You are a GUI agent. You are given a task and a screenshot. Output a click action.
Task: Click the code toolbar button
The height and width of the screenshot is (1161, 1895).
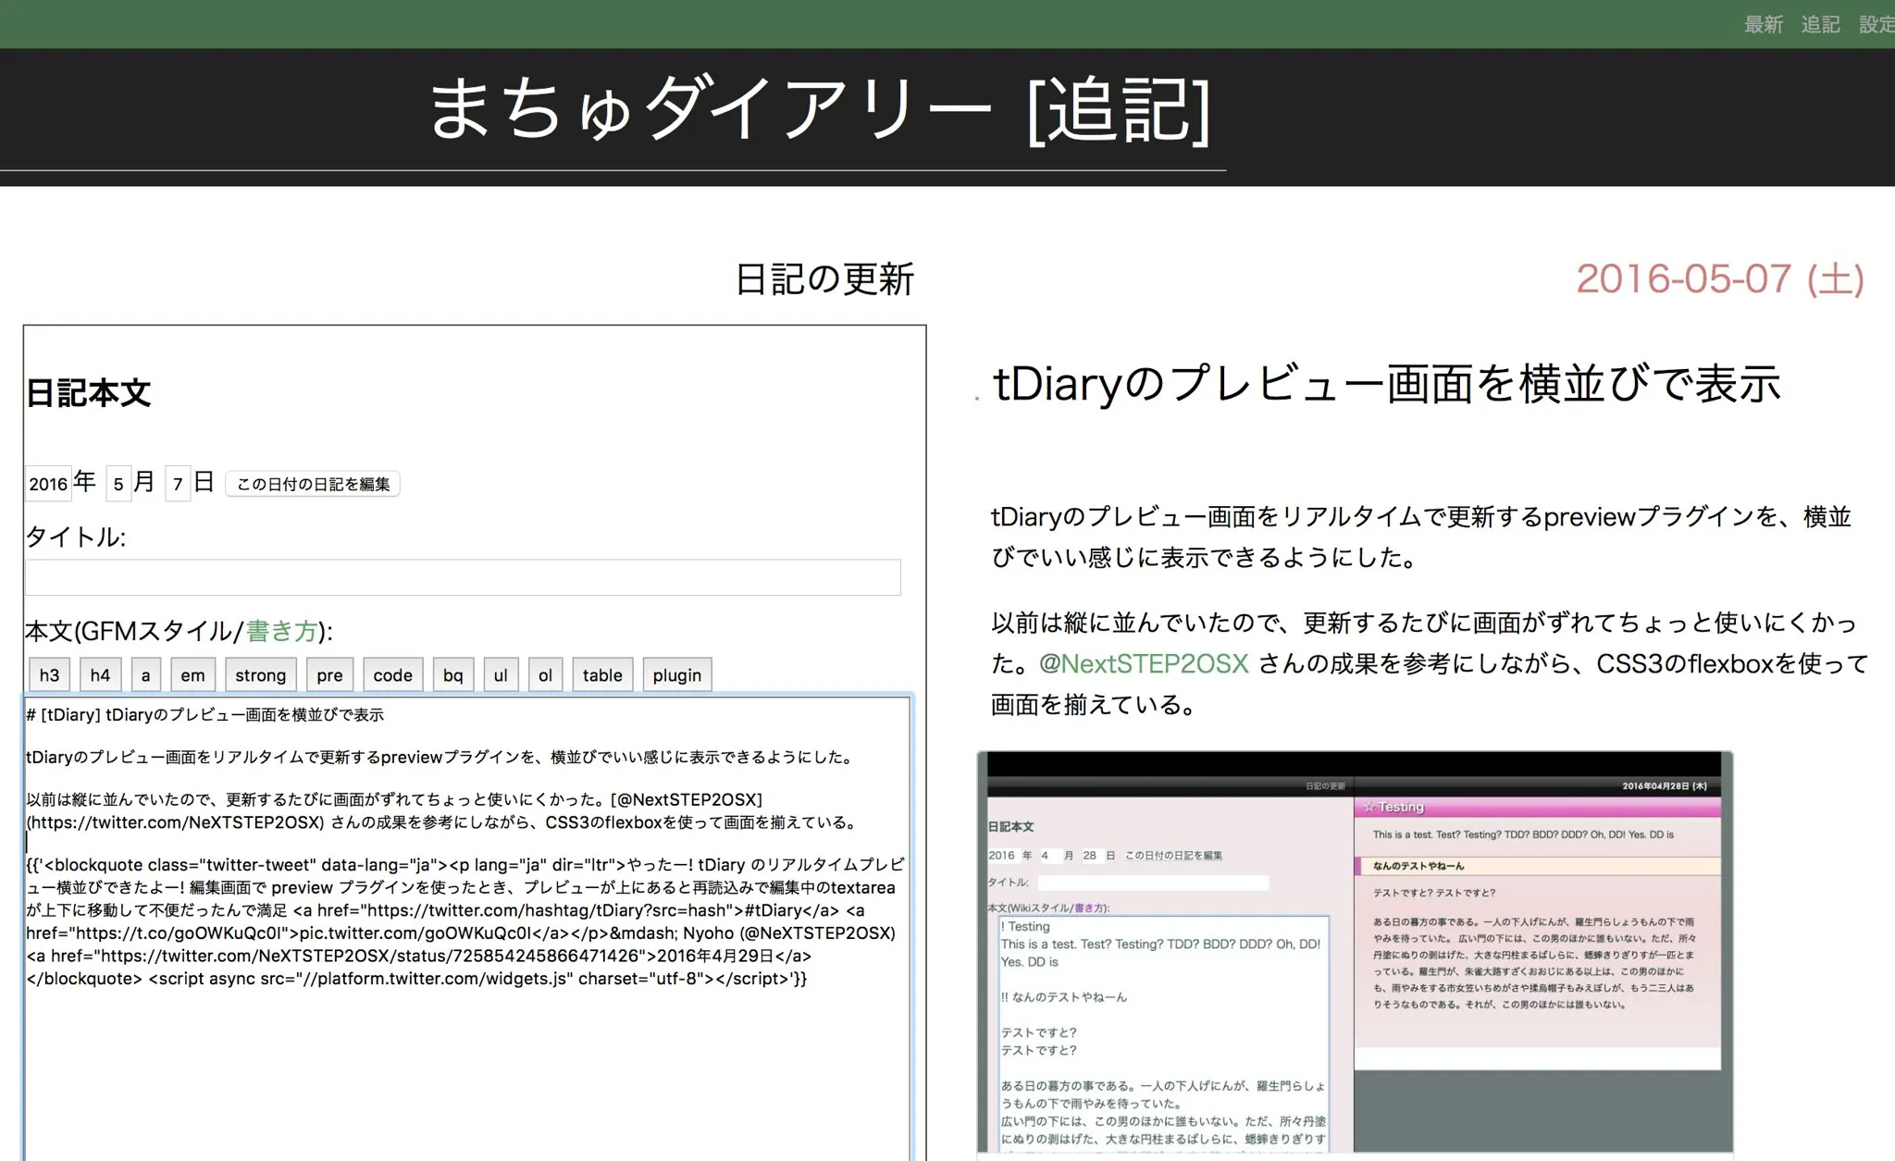pyautogui.click(x=393, y=675)
